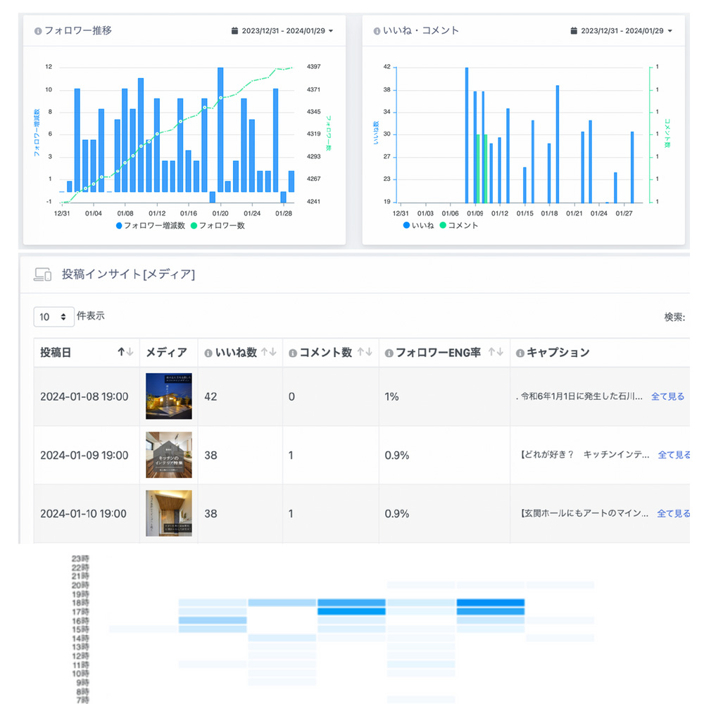Click calendar icon in フォロワー推移 panel
The image size is (704, 704).
(234, 31)
